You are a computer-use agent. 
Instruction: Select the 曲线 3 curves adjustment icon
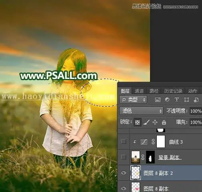[x=144, y=141]
